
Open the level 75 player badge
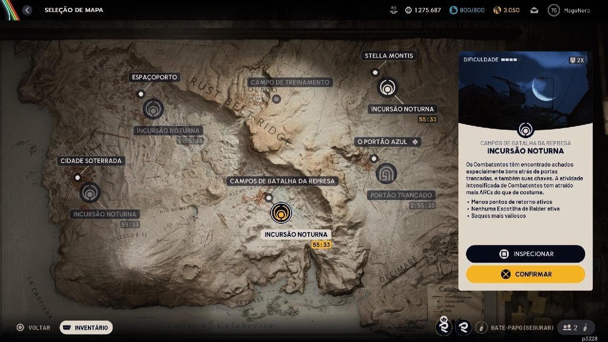click(x=553, y=10)
